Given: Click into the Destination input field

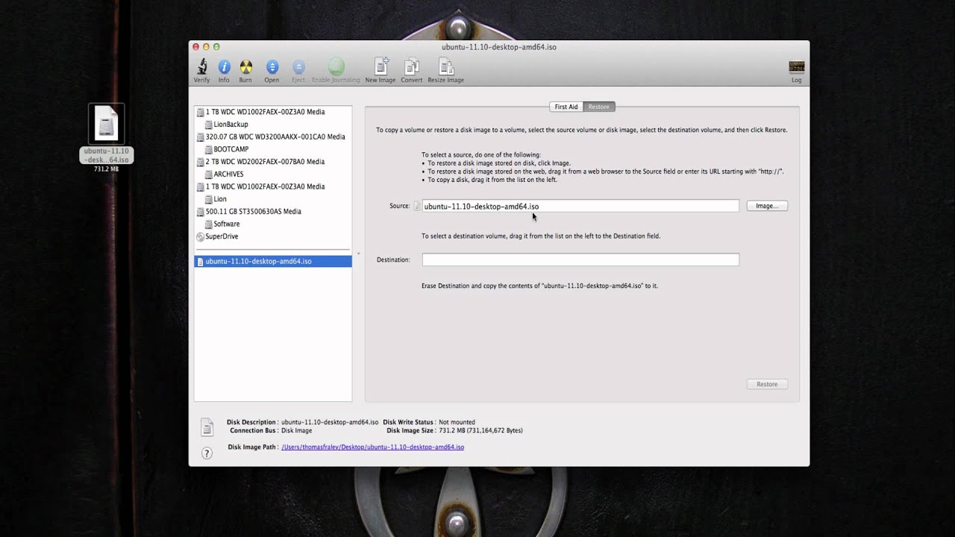Looking at the screenshot, I should 580,260.
